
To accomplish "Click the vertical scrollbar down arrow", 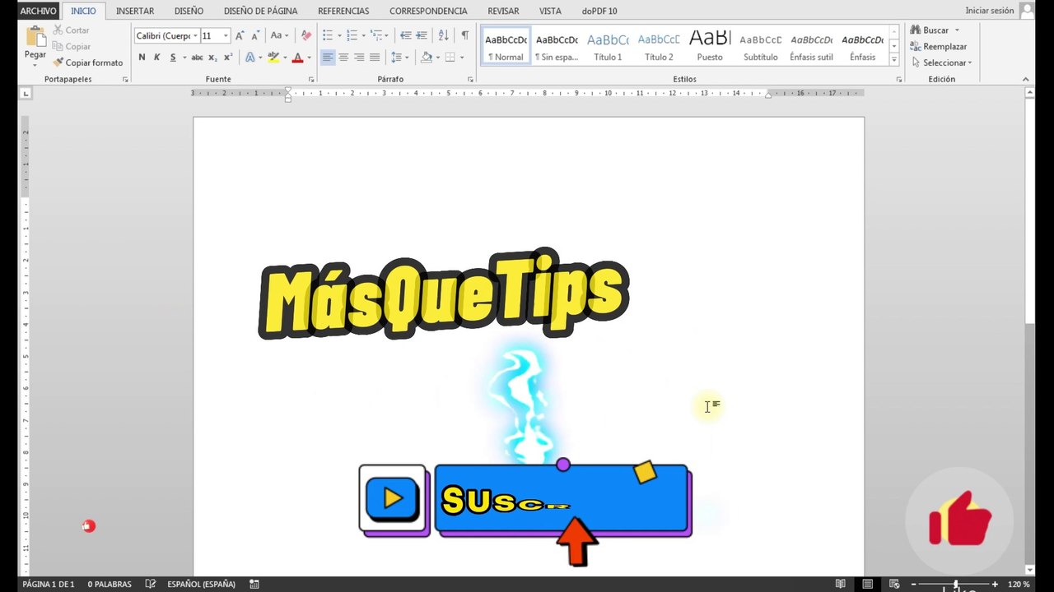I will tap(1029, 569).
